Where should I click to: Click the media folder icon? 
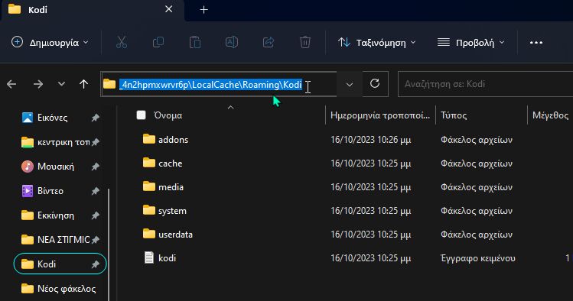(148, 186)
